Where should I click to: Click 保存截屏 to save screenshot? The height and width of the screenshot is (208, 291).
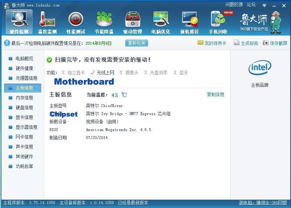(275, 43)
